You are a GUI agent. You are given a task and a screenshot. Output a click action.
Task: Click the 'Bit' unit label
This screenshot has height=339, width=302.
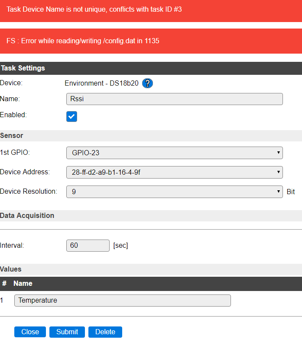click(x=291, y=192)
